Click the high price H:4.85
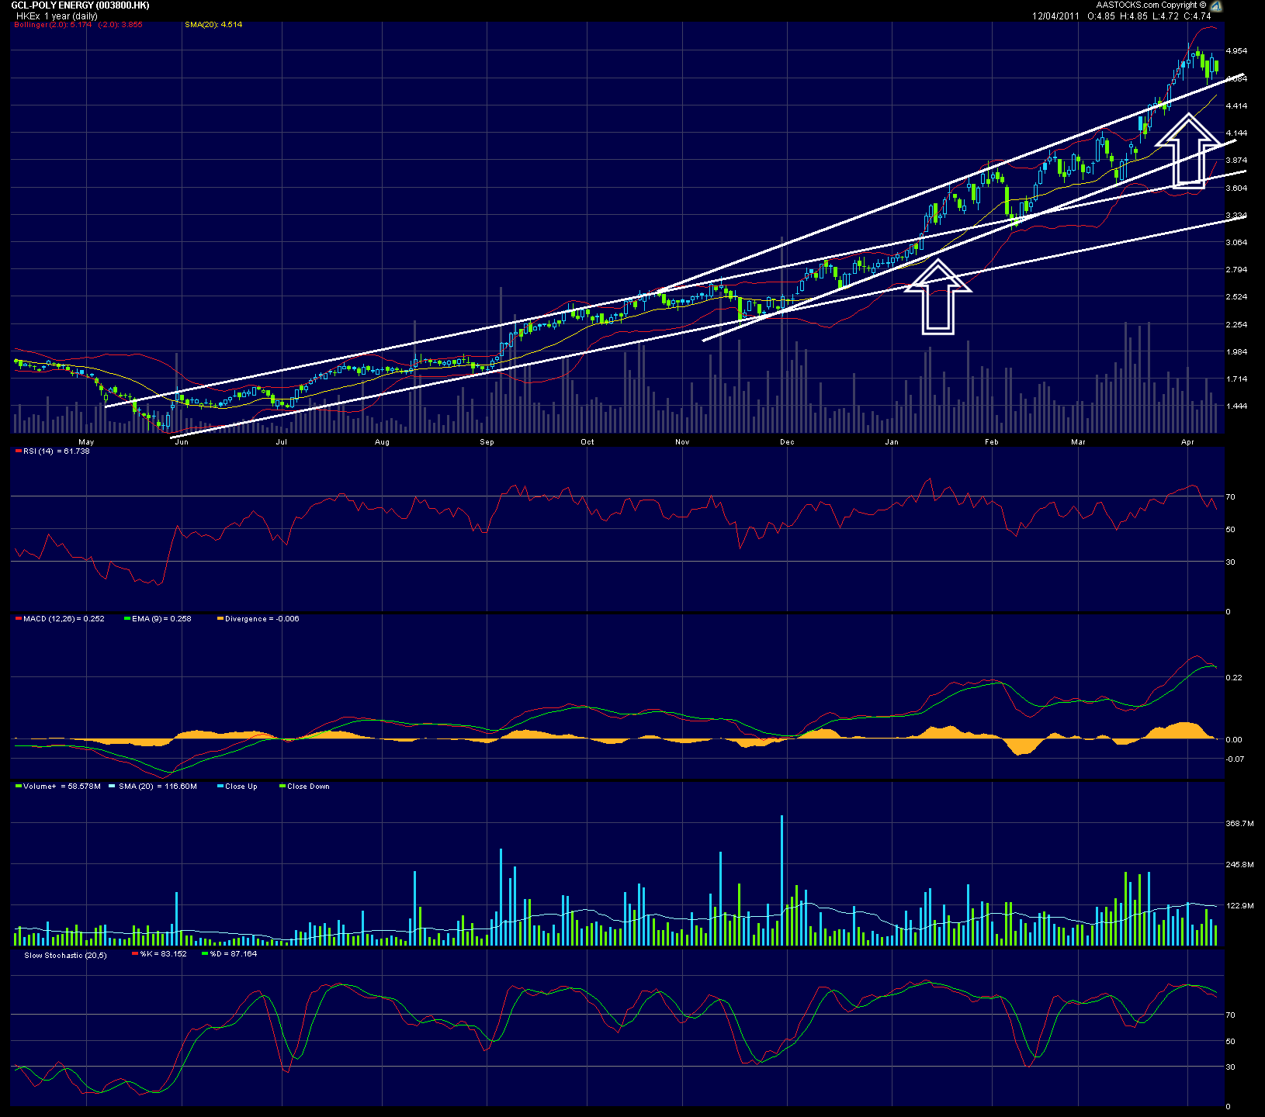This screenshot has width=1265, height=1117. click(x=1135, y=16)
